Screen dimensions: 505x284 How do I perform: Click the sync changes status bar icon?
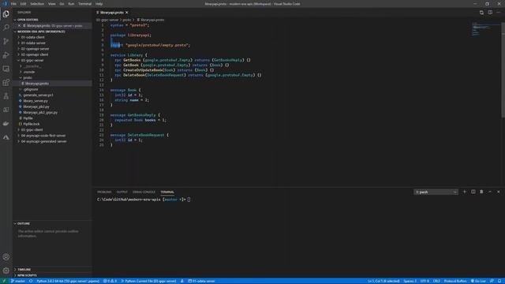31,281
